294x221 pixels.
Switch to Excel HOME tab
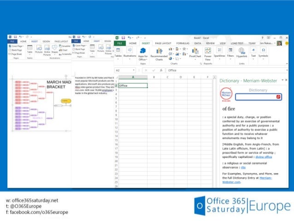pos(133,43)
